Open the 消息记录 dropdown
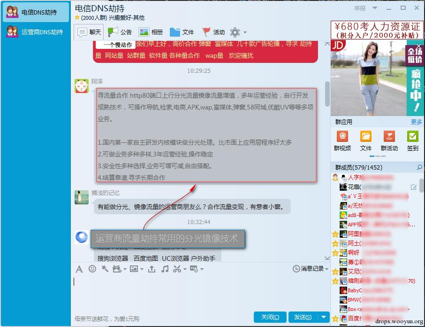This screenshot has height=327, width=425. tap(311, 269)
